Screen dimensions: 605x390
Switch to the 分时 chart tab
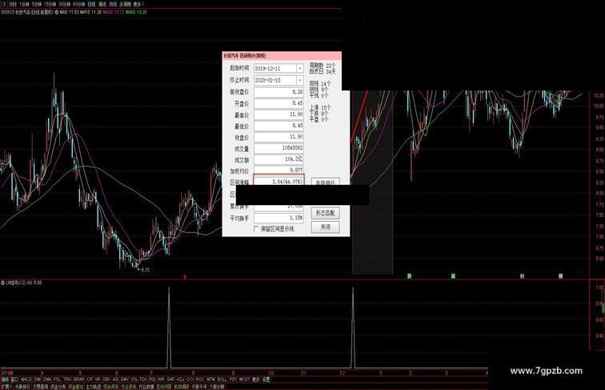(x=12, y=4)
